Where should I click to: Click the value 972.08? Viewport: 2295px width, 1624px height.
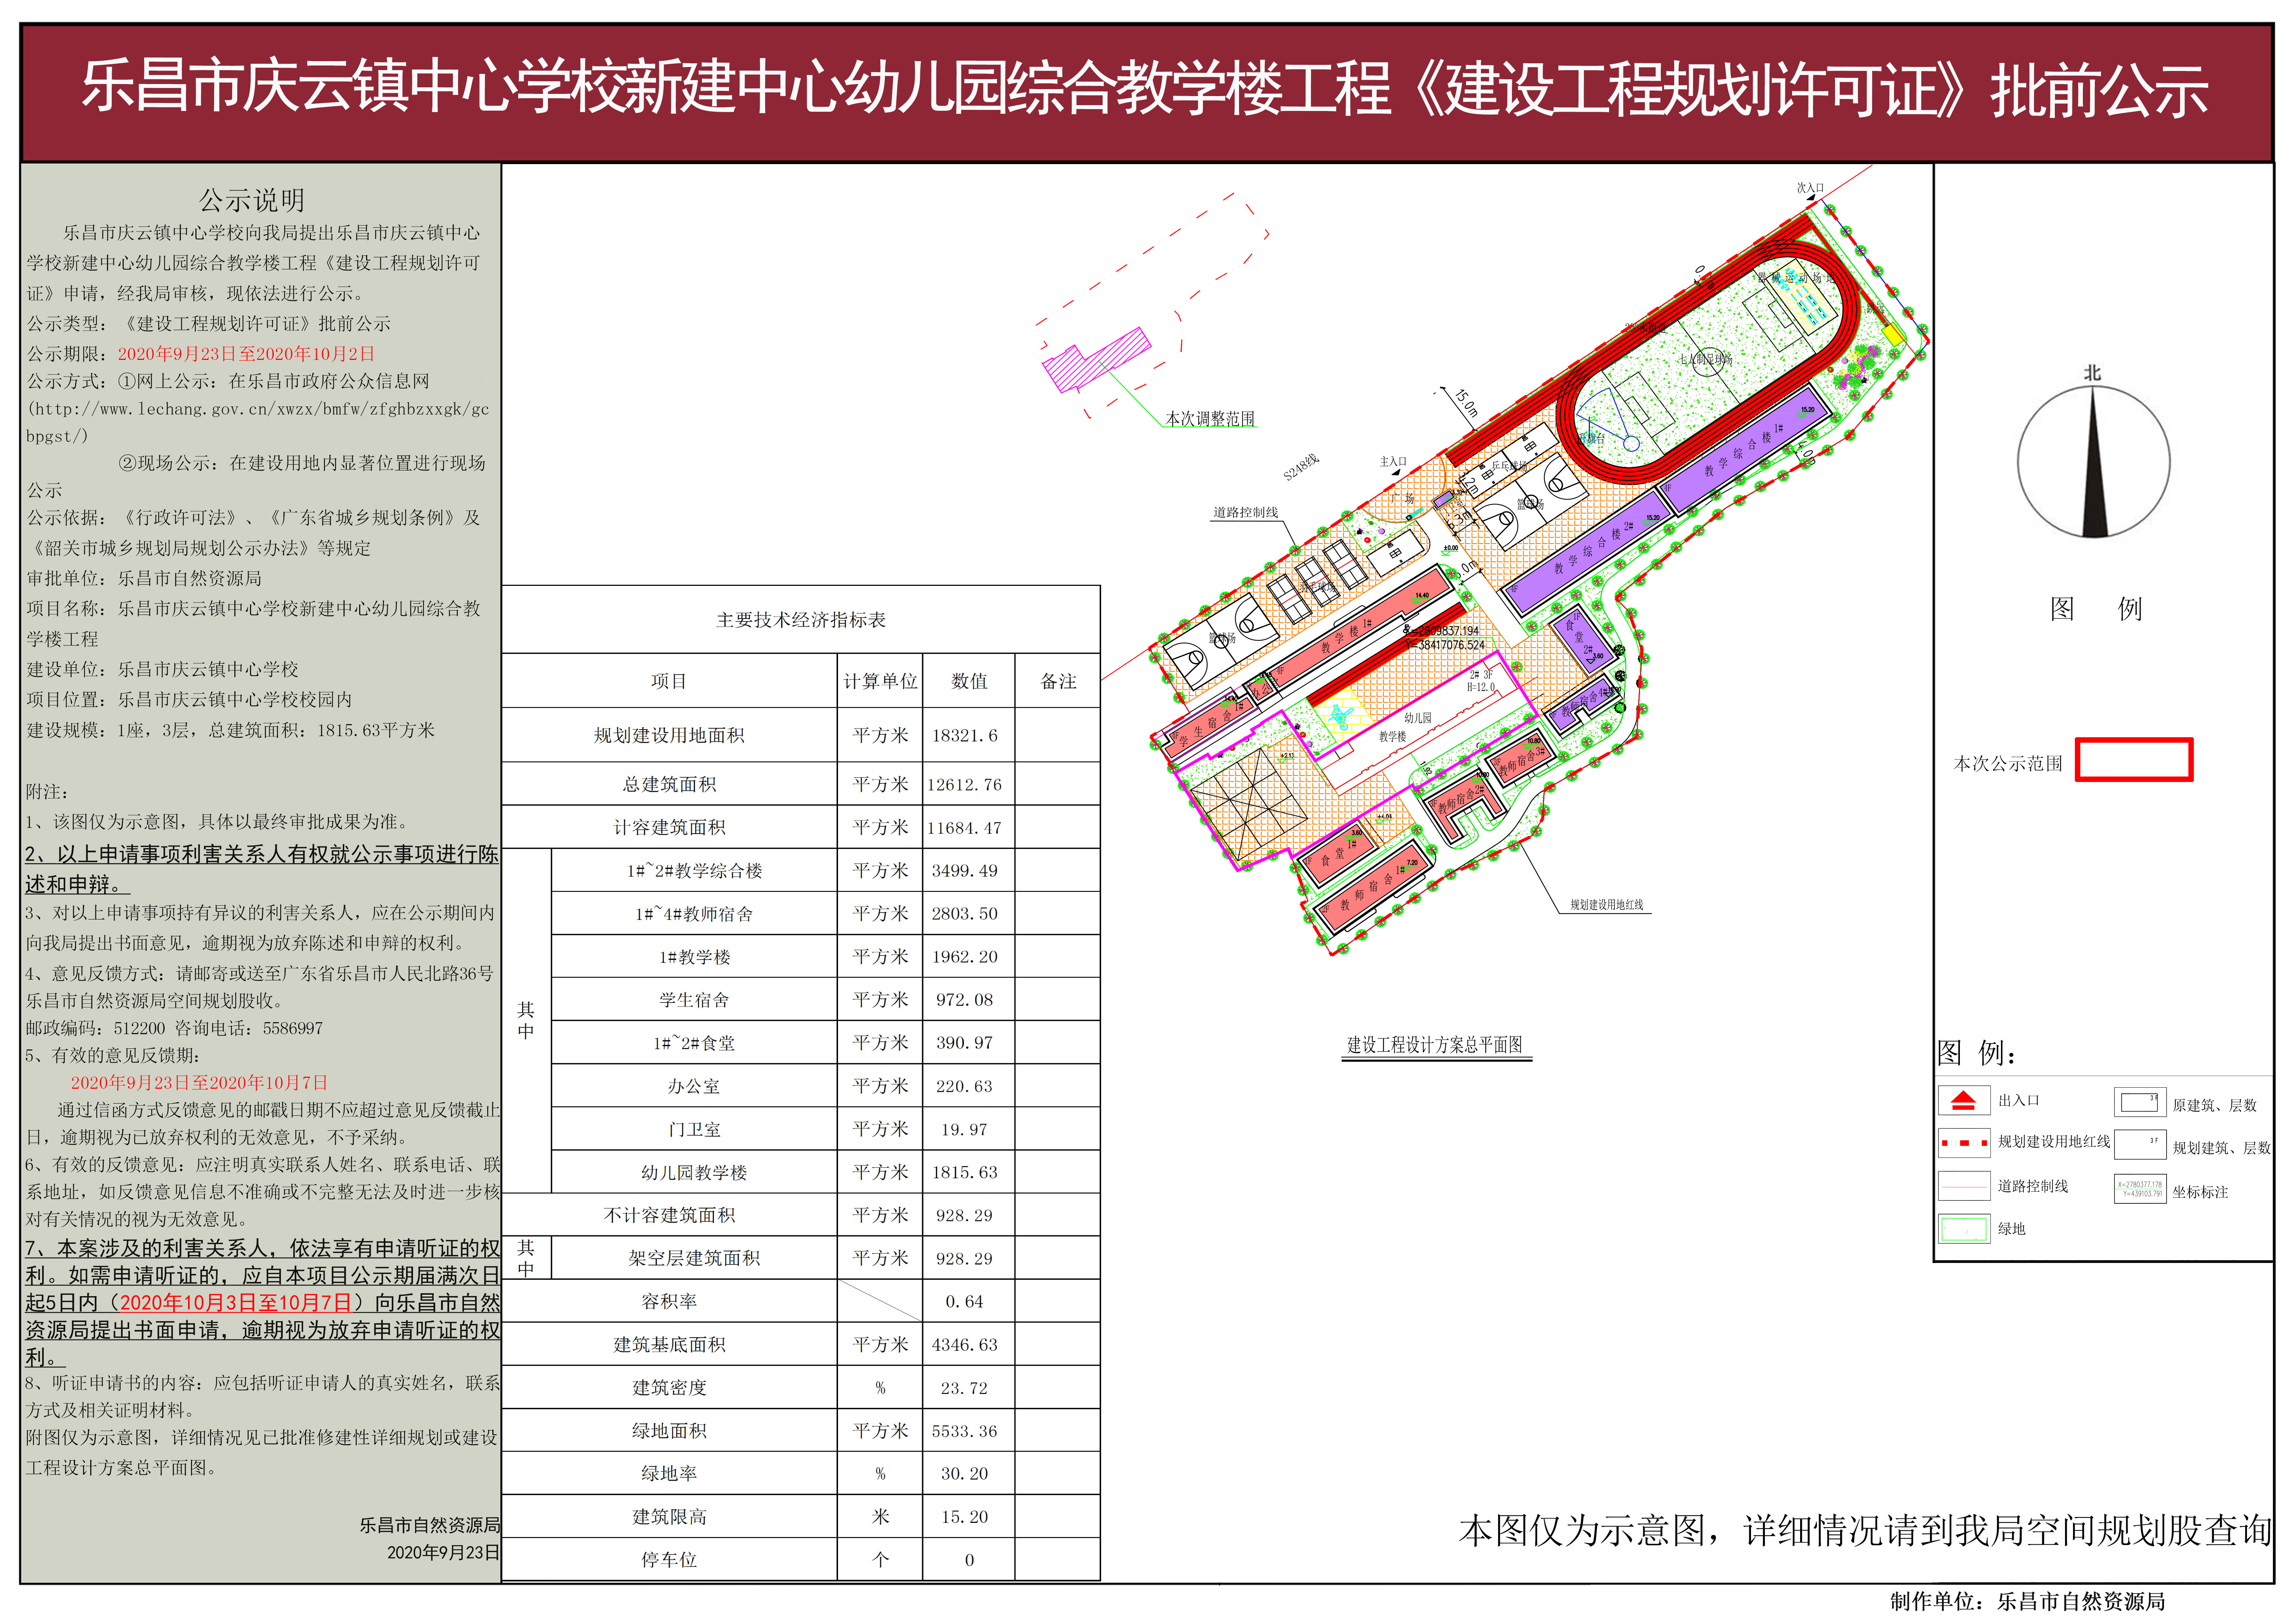tap(965, 1000)
